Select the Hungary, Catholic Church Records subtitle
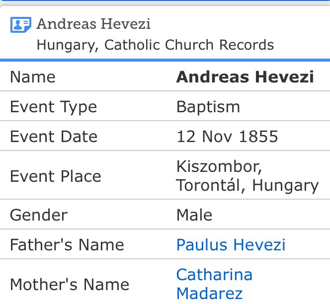Screen dimensions: 330x304 [x=155, y=45]
